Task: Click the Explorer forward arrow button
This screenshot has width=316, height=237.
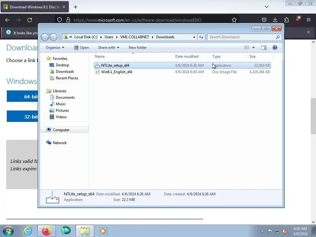Action: click(x=53, y=37)
